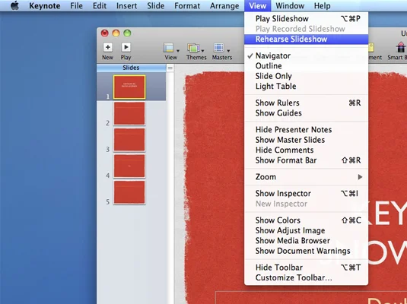Close the open View menu
The image size is (407, 304).
(257, 6)
